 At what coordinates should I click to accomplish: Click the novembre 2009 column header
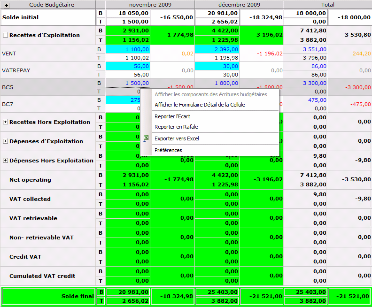click(x=150, y=5)
